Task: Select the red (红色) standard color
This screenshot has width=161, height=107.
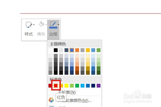Action: [56, 86]
